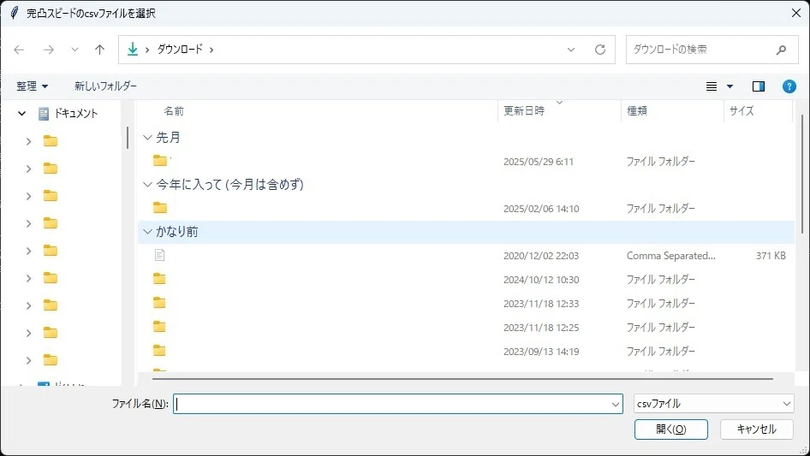Open the csvファイル file type dropdown
Image resolution: width=810 pixels, height=456 pixels.
point(713,404)
